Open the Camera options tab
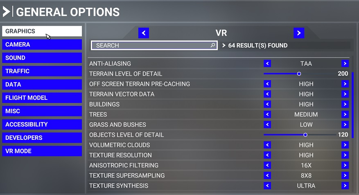 click(x=42, y=45)
